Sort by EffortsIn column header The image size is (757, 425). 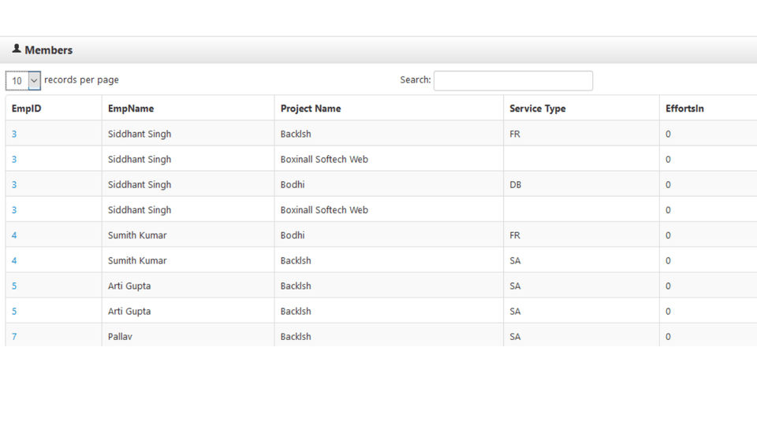point(684,109)
